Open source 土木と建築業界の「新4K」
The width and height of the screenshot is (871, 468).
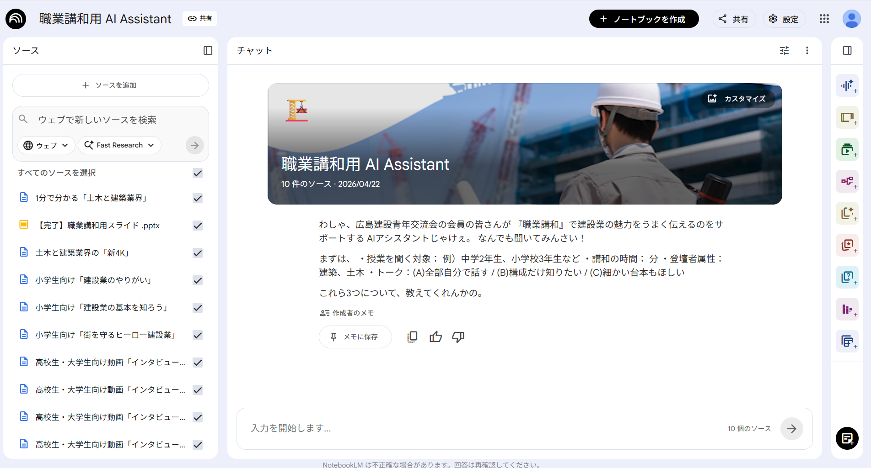(x=83, y=253)
